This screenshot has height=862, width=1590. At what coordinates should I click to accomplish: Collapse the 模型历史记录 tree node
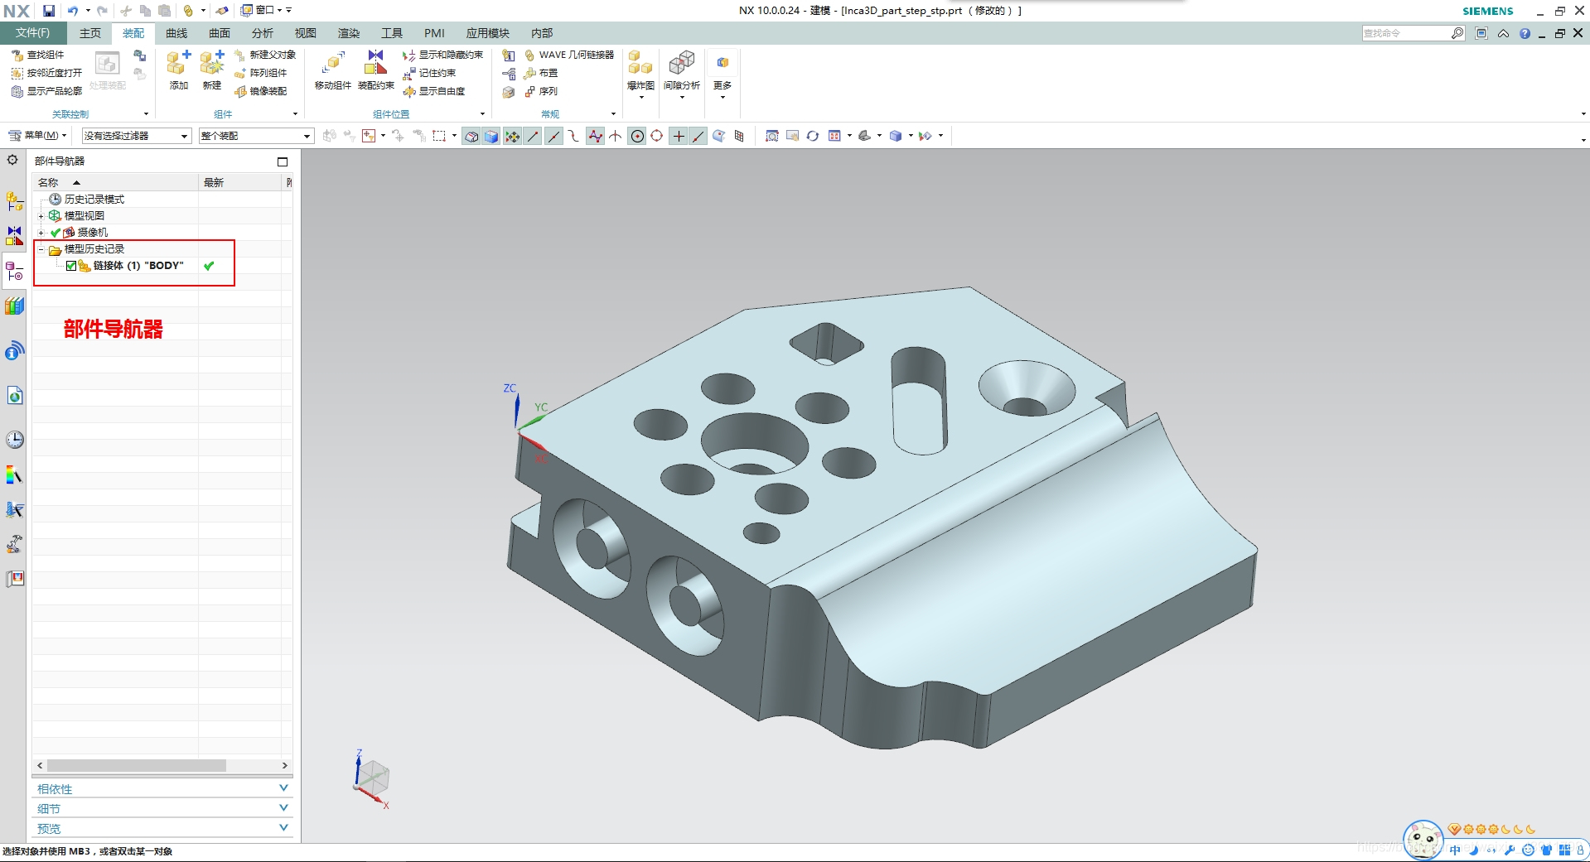(41, 249)
